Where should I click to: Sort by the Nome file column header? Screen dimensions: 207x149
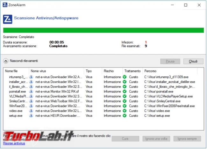(16, 71)
